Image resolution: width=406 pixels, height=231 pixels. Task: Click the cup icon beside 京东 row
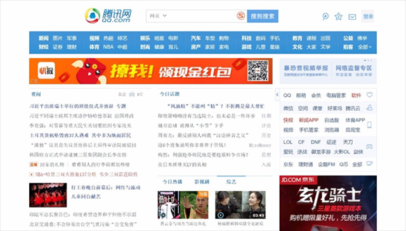pyautogui.click(x=369, y=163)
